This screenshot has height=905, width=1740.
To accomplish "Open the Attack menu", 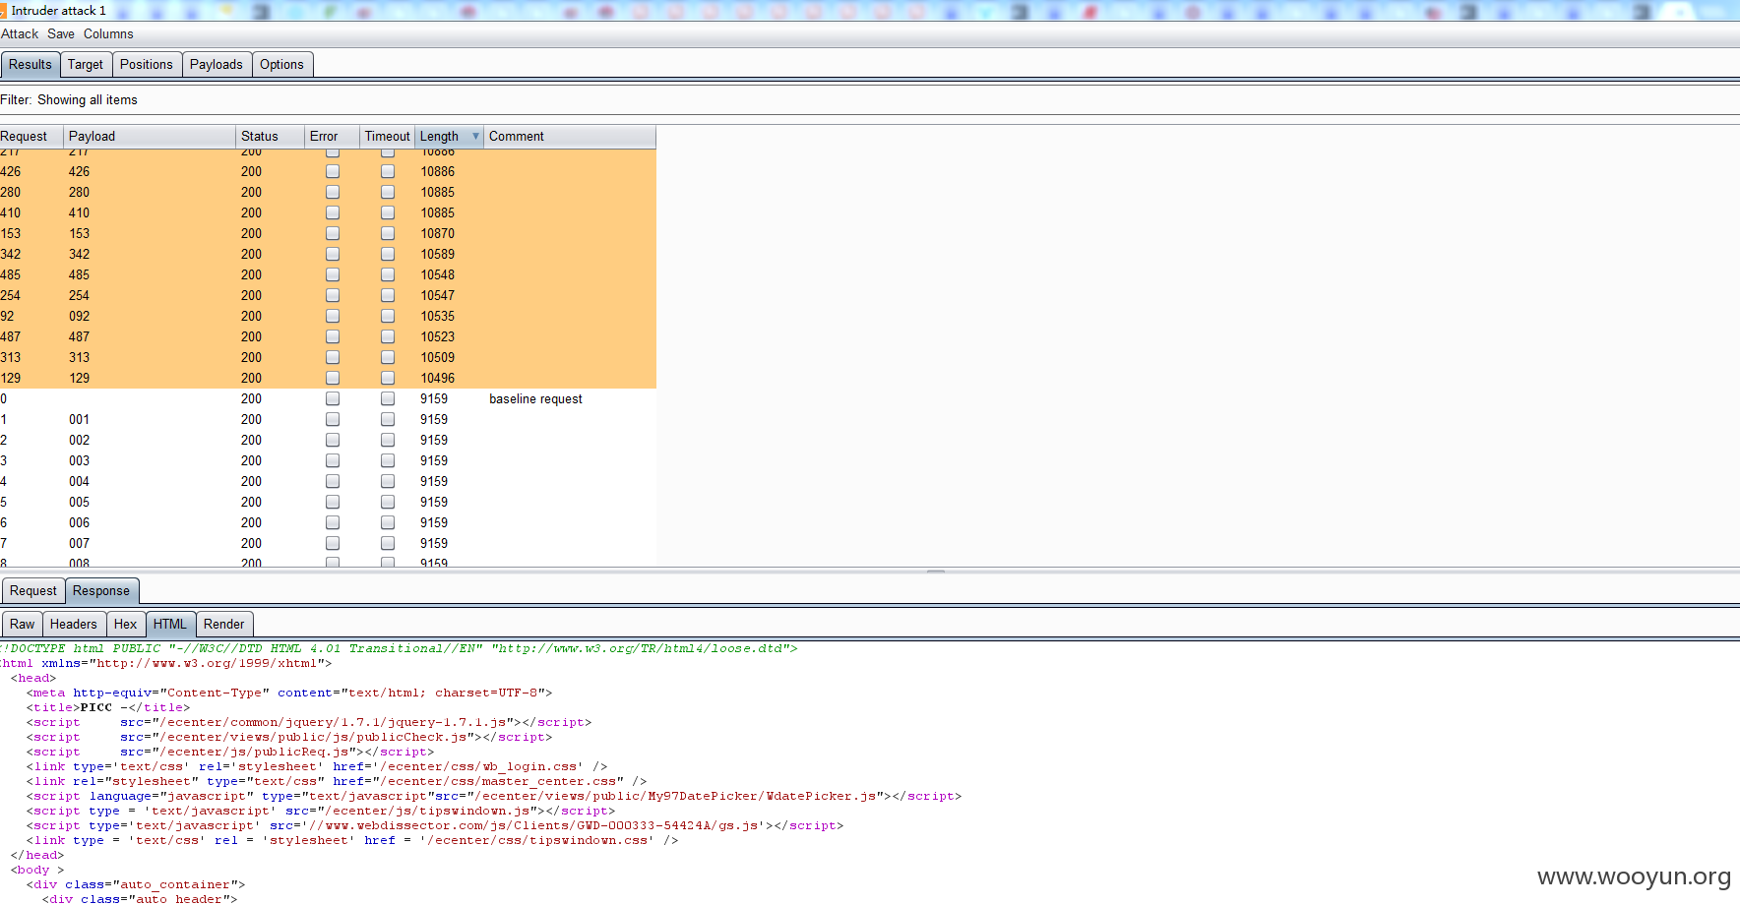I will coord(20,33).
